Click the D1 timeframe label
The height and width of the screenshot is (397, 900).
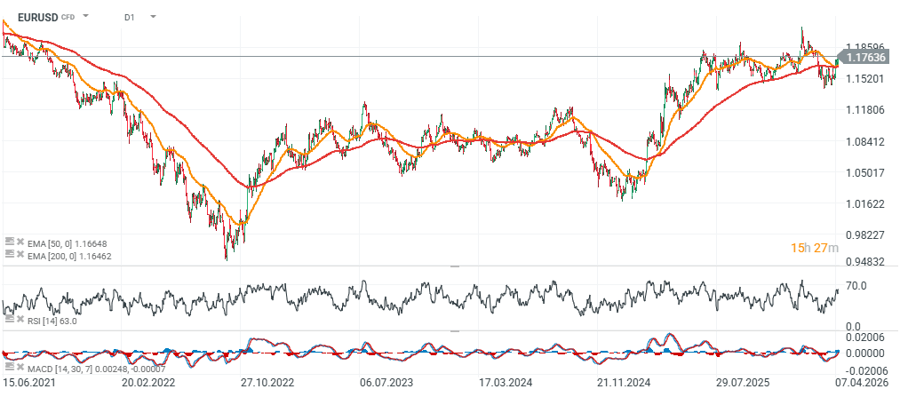(x=130, y=16)
